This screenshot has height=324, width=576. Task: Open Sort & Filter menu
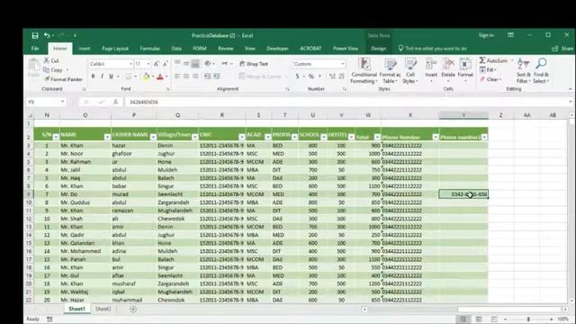523,71
